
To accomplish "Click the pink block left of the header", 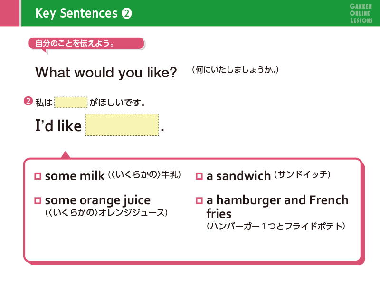I will point(9,13).
